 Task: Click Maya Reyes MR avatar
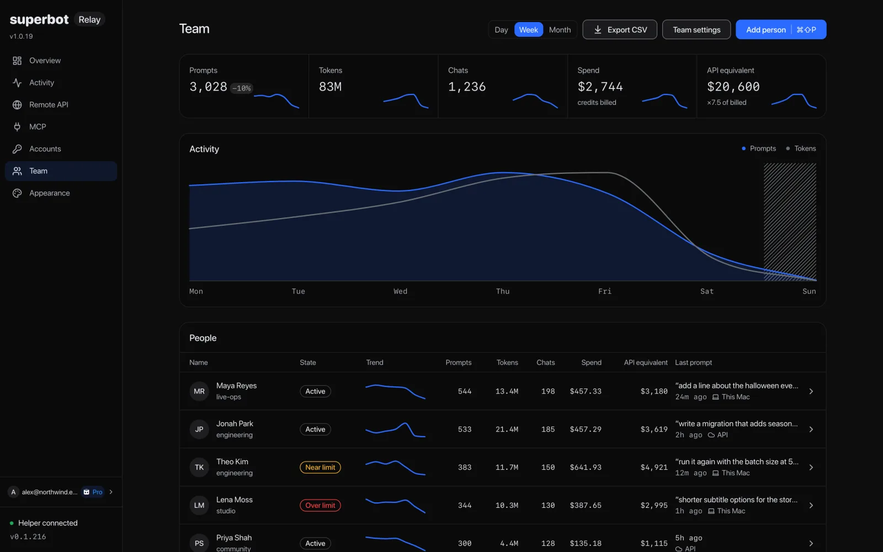click(199, 391)
